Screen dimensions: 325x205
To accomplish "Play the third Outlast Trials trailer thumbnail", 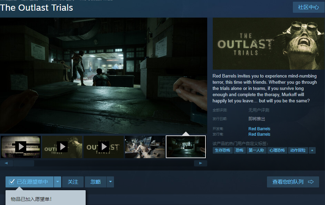I will [104, 147].
